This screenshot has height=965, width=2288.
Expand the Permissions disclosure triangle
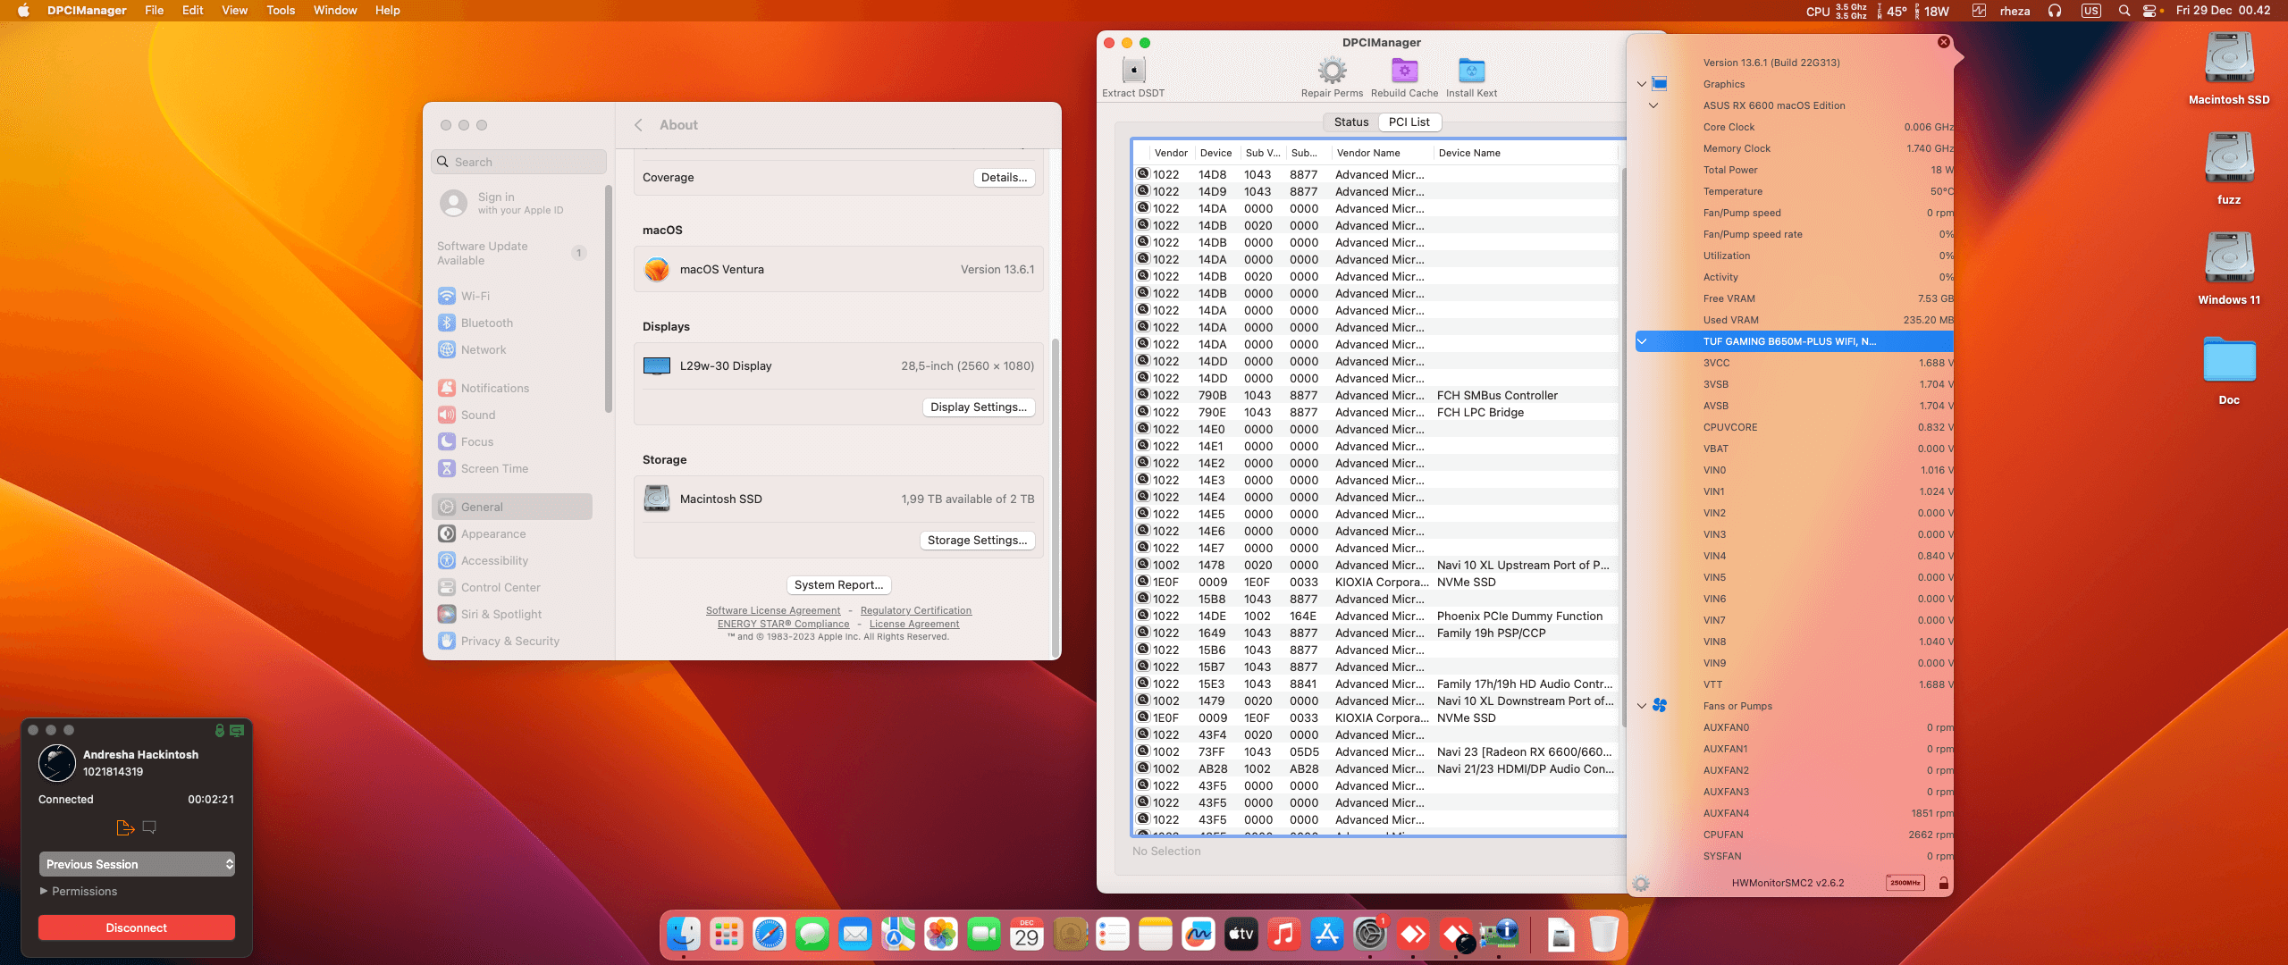[x=44, y=892]
